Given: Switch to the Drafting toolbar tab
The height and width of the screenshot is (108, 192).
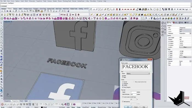Looking at the screenshot, I should [x=81, y=9].
